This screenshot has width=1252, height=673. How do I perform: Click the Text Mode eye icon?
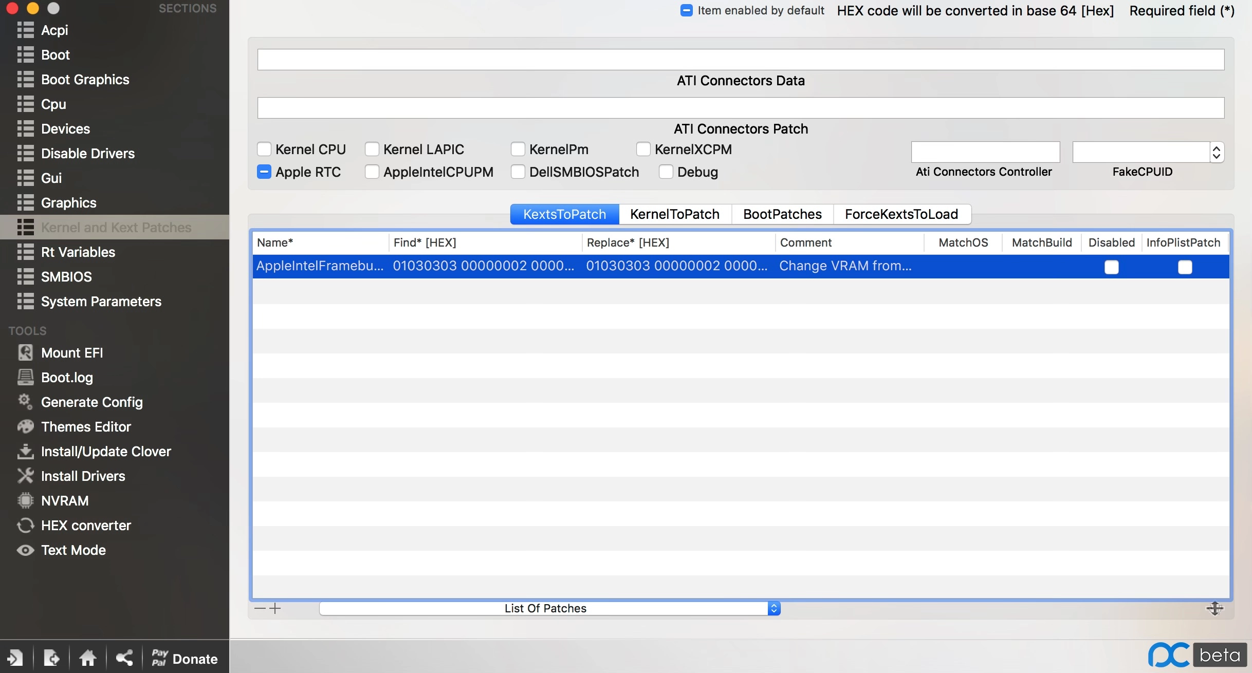[25, 550]
